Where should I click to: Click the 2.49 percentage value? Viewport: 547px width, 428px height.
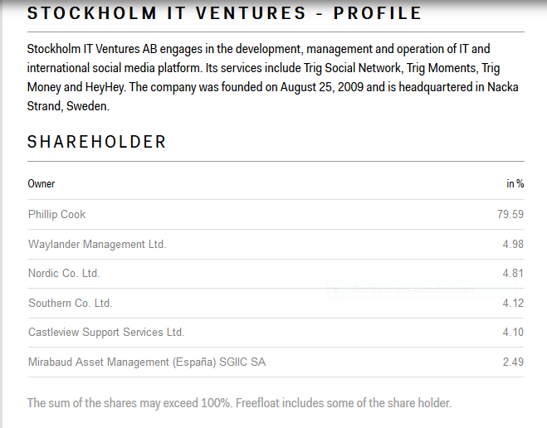(513, 362)
